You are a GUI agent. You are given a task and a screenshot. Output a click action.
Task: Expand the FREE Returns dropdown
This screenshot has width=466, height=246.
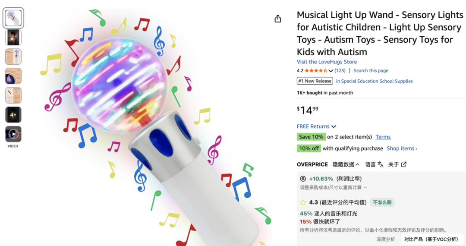pos(334,126)
